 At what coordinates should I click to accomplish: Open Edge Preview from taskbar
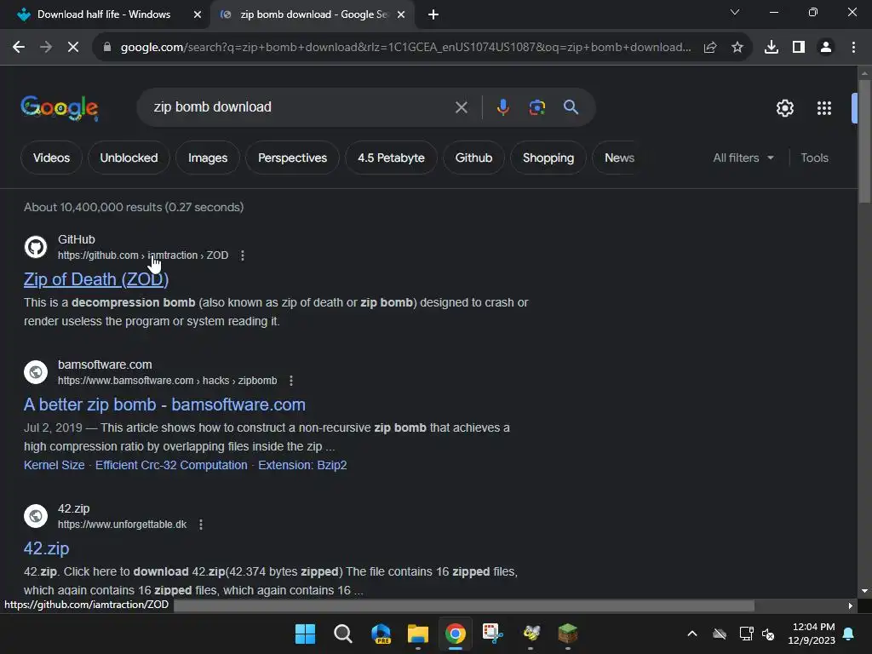(x=381, y=634)
